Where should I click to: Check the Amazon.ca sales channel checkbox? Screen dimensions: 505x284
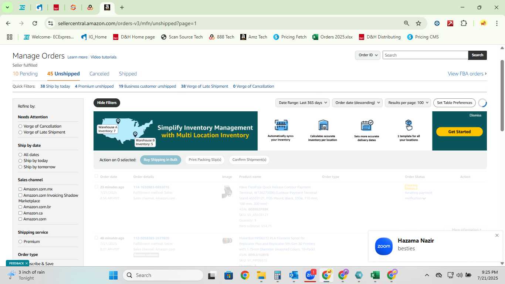tap(20, 213)
